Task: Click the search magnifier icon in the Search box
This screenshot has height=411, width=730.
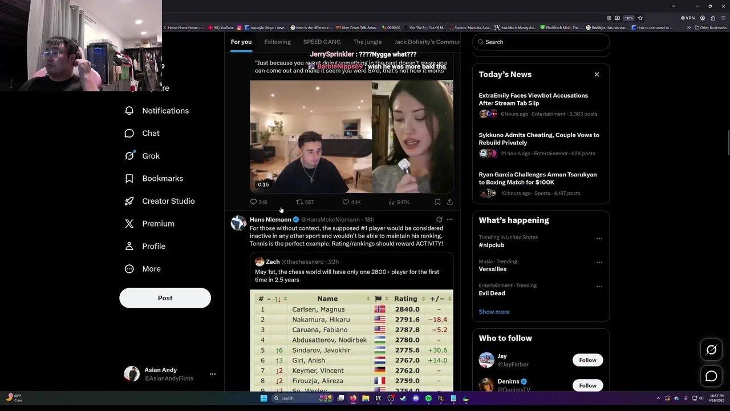Action: tap(481, 42)
